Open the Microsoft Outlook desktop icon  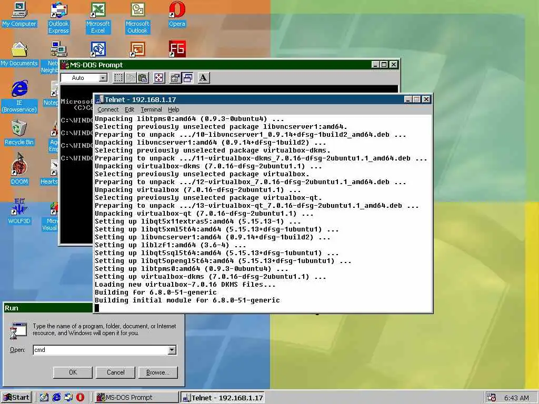point(137,18)
